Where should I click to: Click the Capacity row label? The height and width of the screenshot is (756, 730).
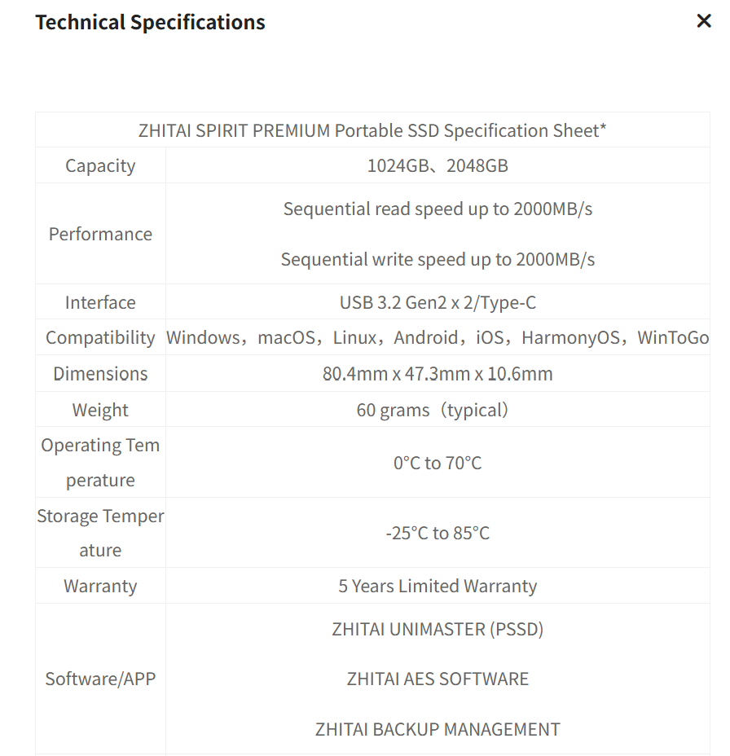[100, 165]
